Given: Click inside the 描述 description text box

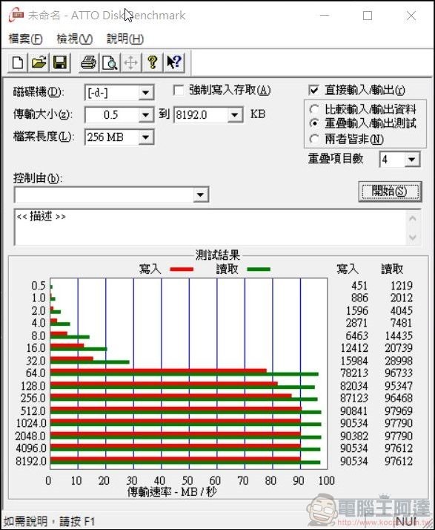Looking at the screenshot, I should (x=209, y=227).
